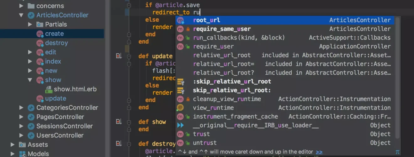Click the method icon next to root_url
Screen dimensions: 414x157
(180, 20)
